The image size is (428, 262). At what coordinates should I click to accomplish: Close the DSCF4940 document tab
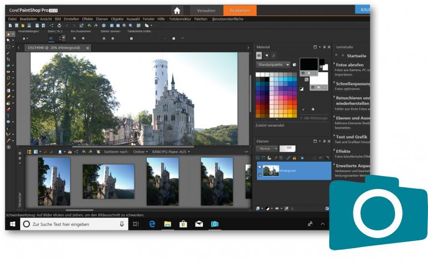coord(88,48)
